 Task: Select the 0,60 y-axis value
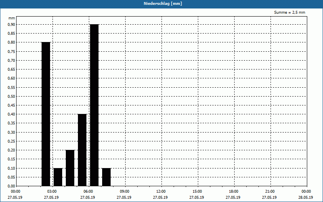pyautogui.click(x=11, y=78)
